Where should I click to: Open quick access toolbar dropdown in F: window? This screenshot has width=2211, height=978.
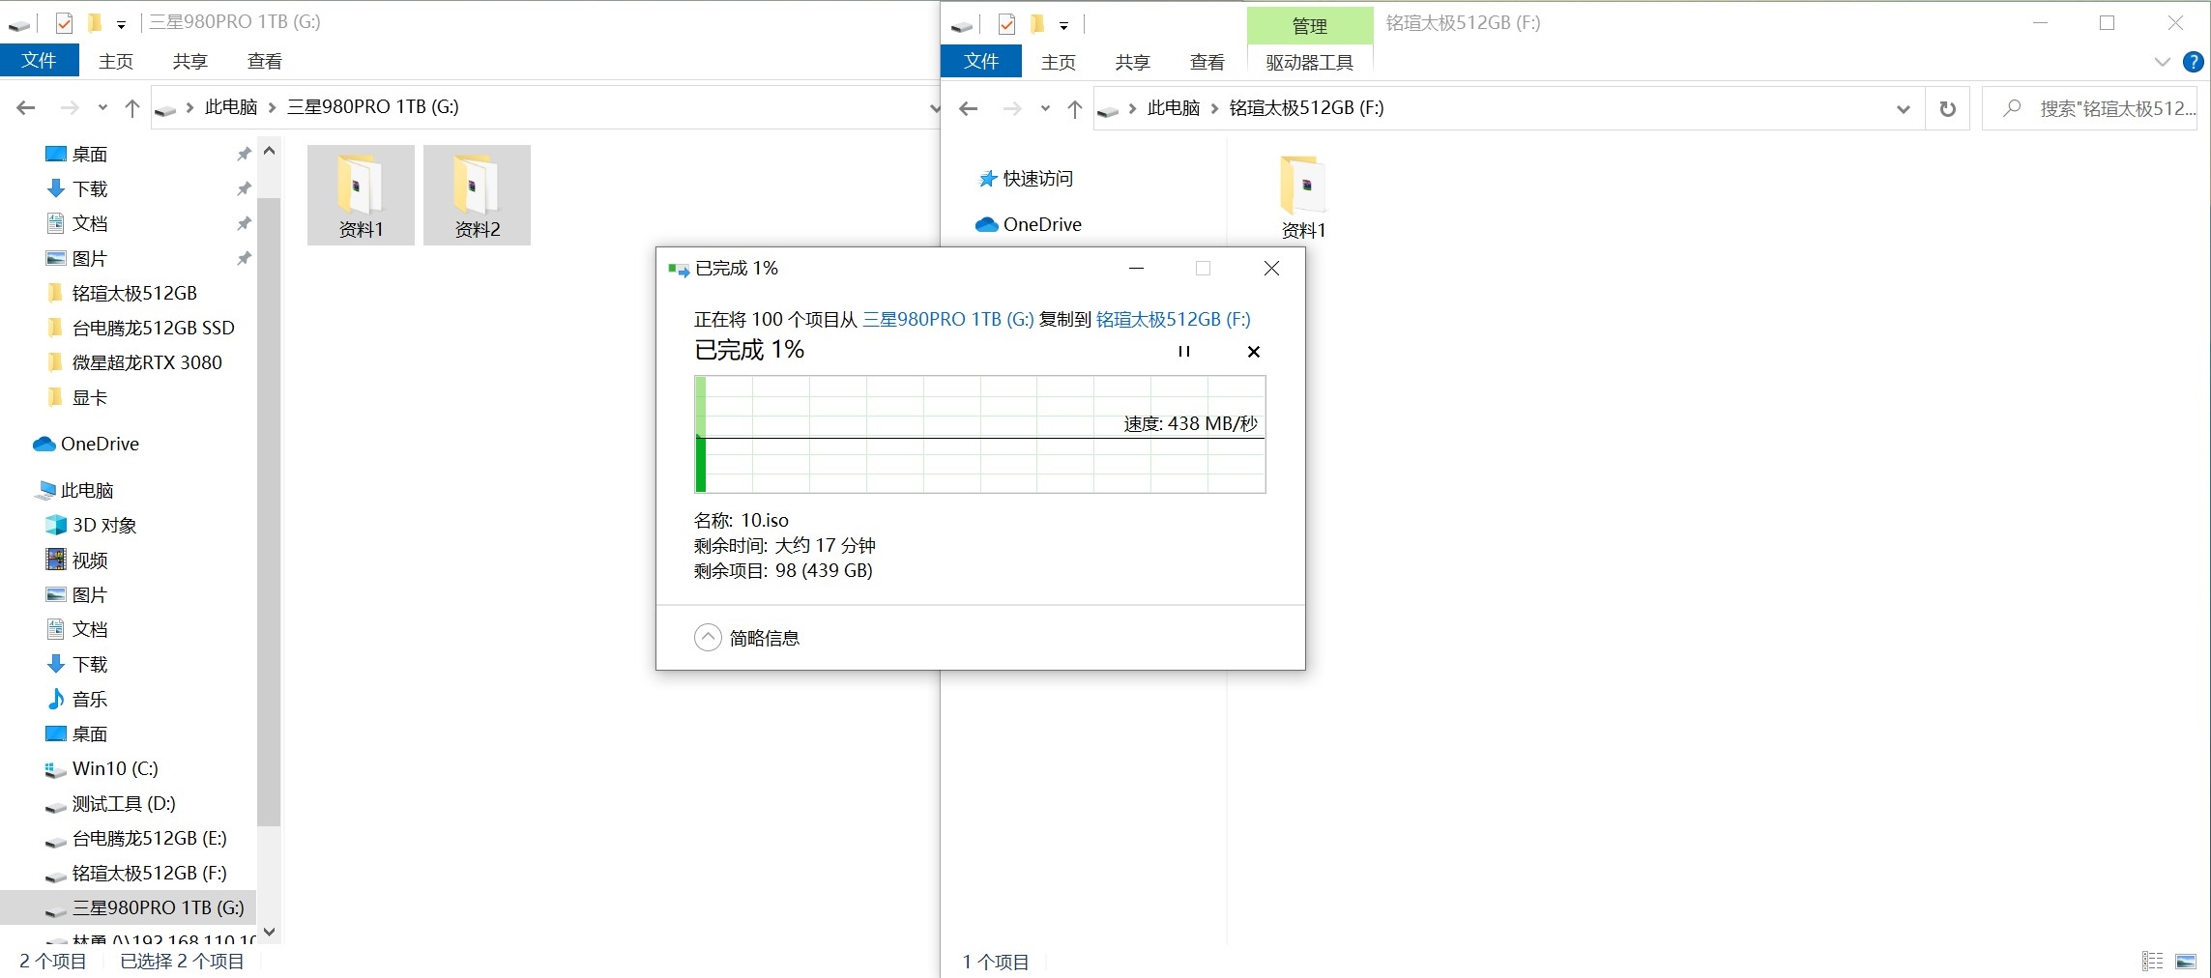(x=1063, y=25)
